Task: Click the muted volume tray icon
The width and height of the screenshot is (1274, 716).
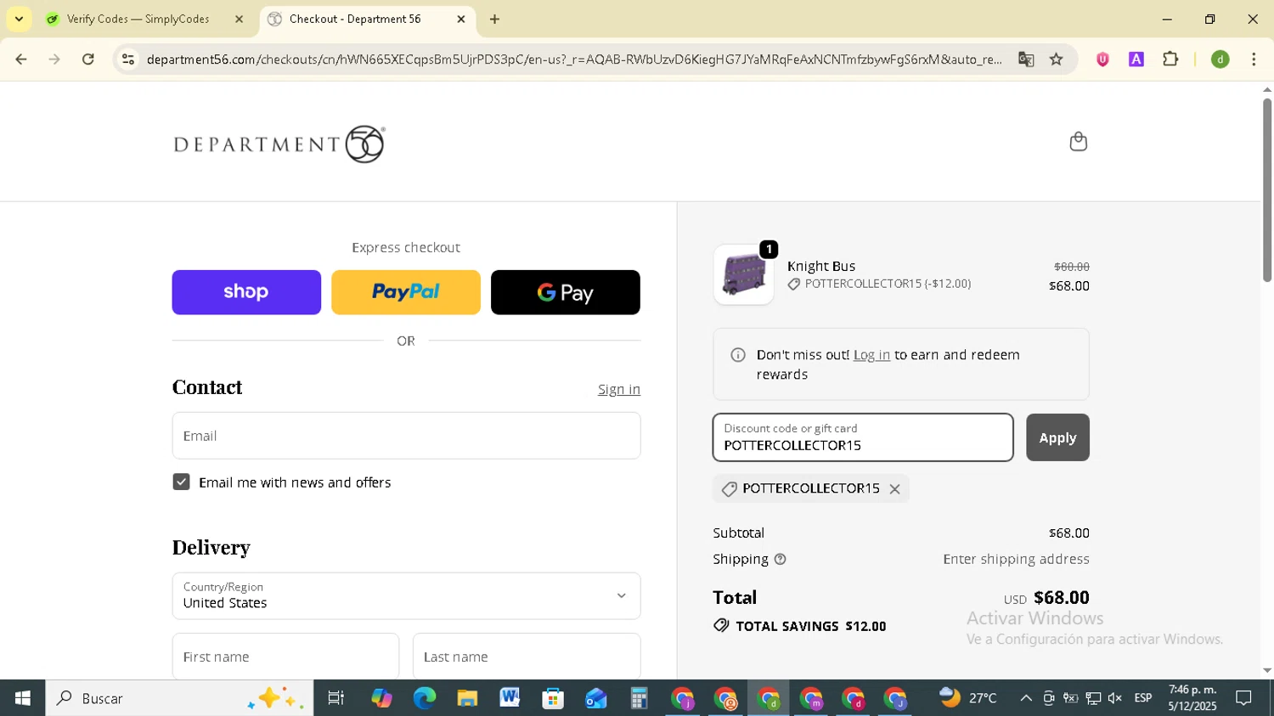Action: (1115, 698)
